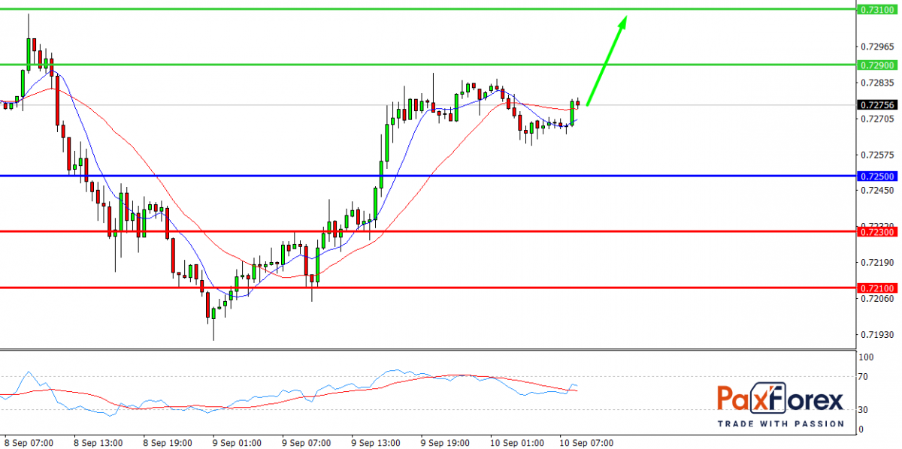The image size is (902, 449).
Task: Click the 0.72190 price axis value
Action: click(x=878, y=263)
